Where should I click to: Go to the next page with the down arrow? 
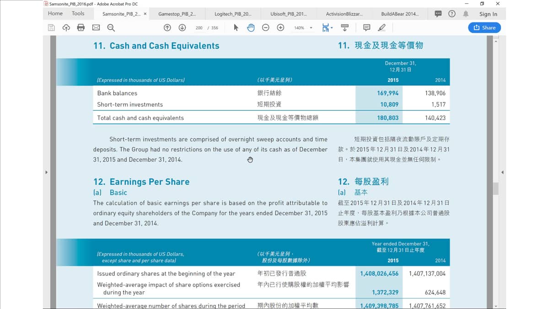[182, 27]
